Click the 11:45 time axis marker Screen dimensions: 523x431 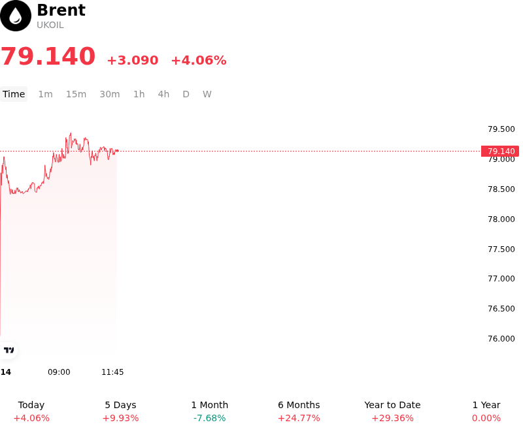coord(112,372)
